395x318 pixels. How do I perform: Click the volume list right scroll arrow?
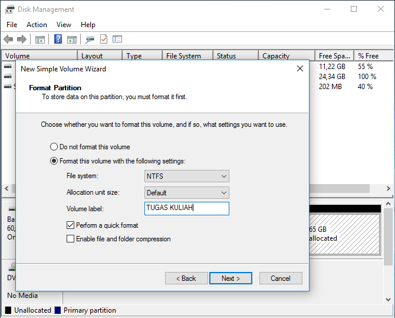coord(388,188)
